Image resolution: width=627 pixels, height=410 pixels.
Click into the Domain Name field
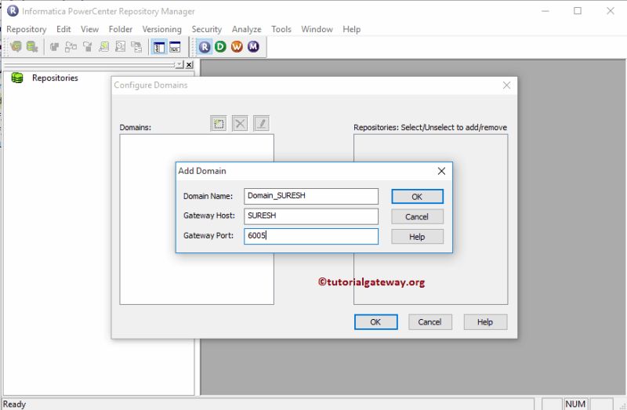point(311,196)
